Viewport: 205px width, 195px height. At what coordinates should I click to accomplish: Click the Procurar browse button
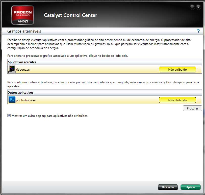[192, 108]
